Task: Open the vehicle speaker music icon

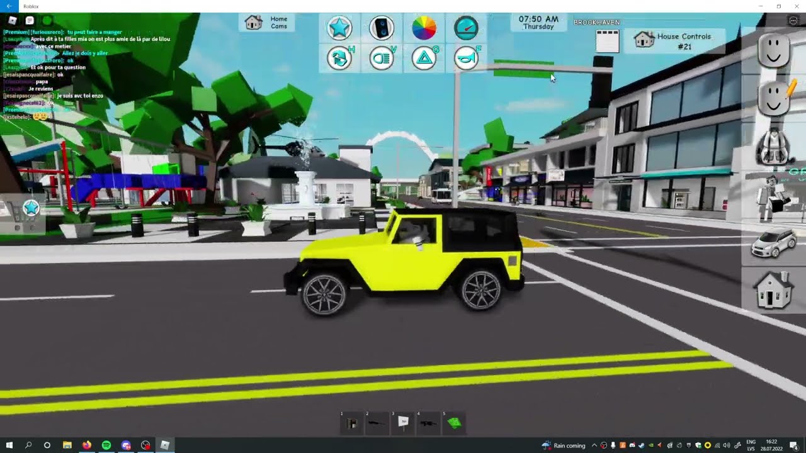Action: (x=381, y=28)
